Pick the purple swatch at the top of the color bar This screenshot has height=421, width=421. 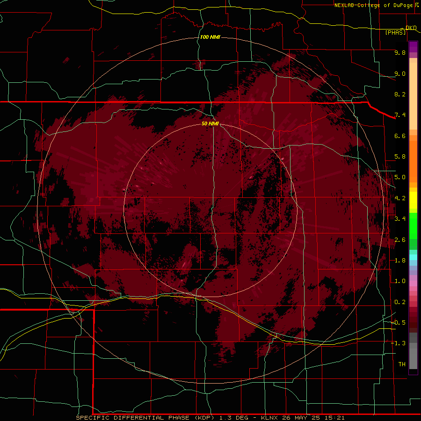tap(413, 47)
